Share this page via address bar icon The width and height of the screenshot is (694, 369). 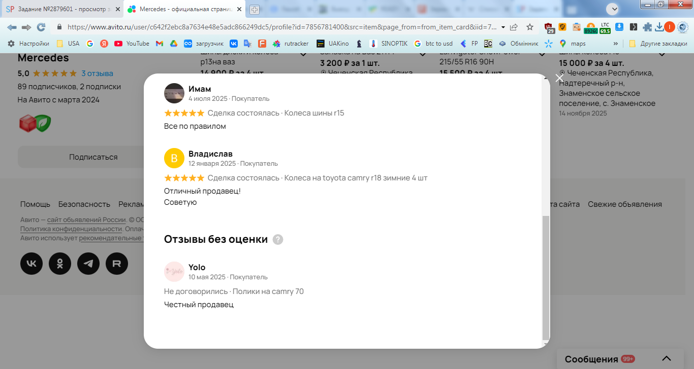pyautogui.click(x=514, y=27)
